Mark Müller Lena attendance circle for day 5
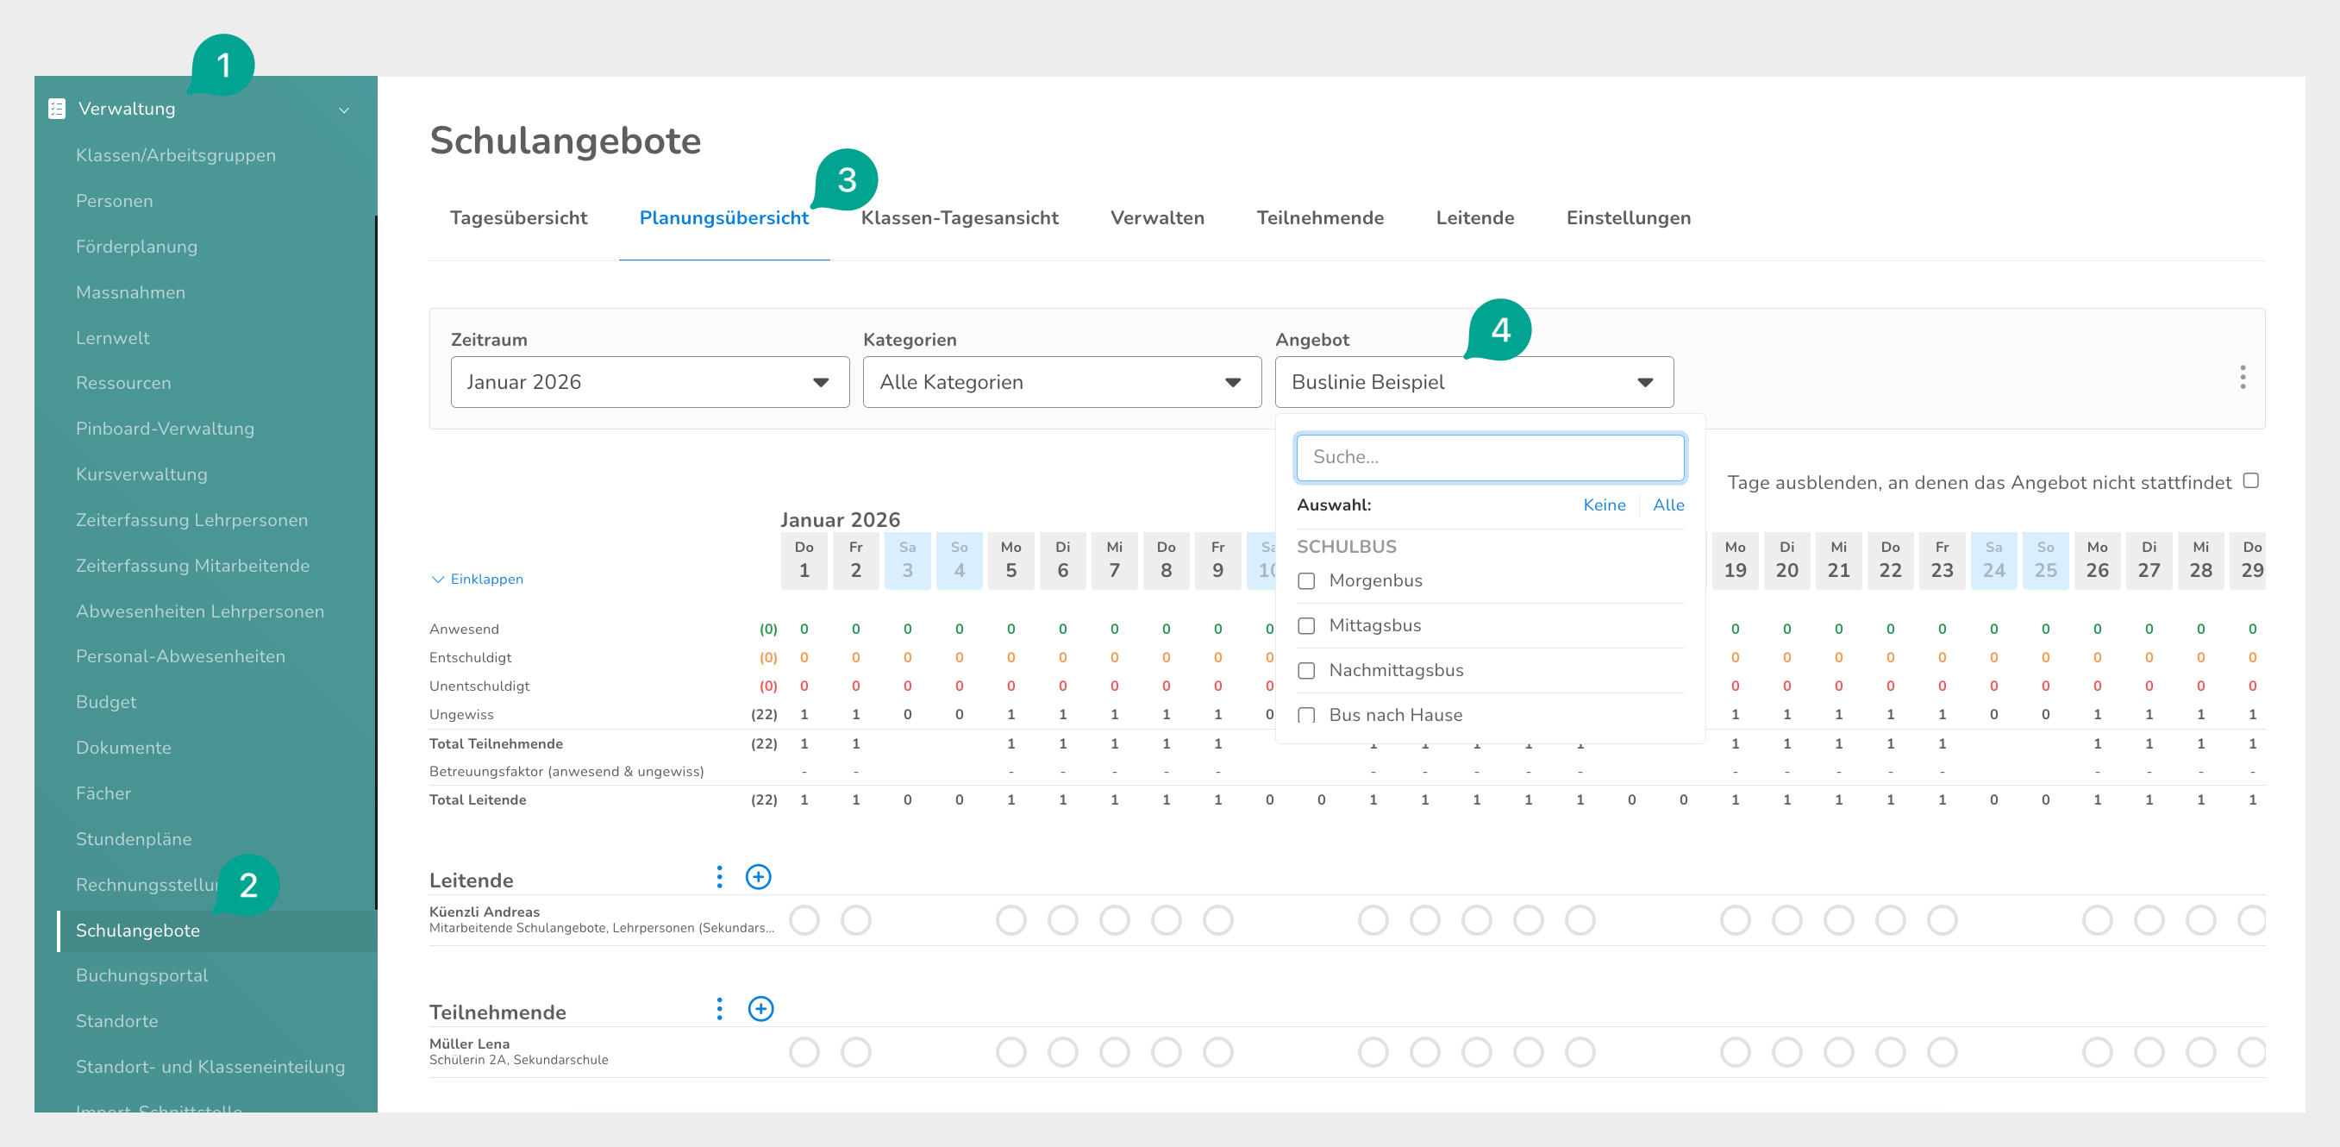 tap(1010, 1052)
